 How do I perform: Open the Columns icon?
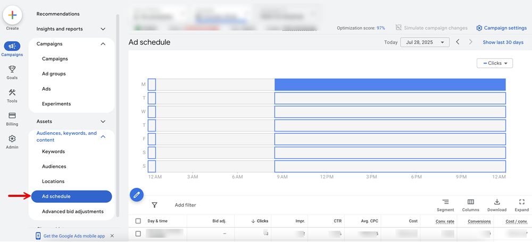coord(471,202)
